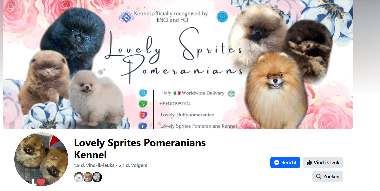Click the globe icon after Worldwide Delivery
Image resolution: width=380 pixels, height=191 pixels.
[231, 93]
